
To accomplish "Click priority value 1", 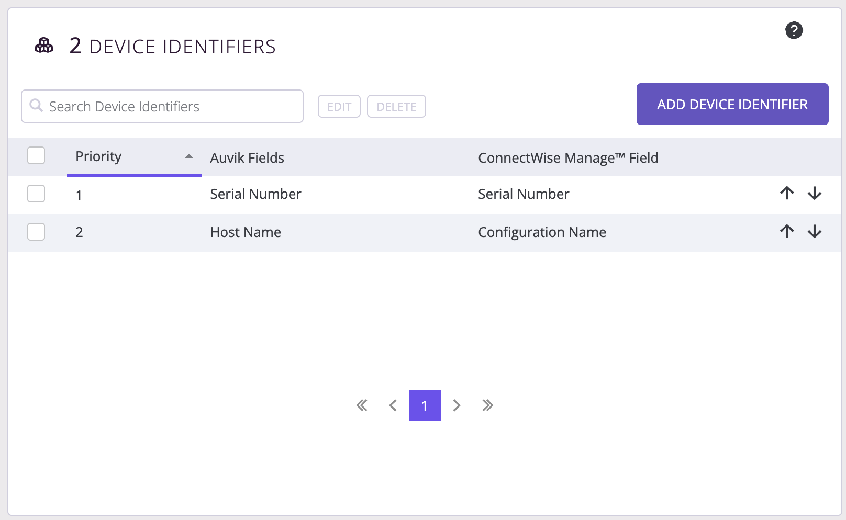I will (x=79, y=195).
